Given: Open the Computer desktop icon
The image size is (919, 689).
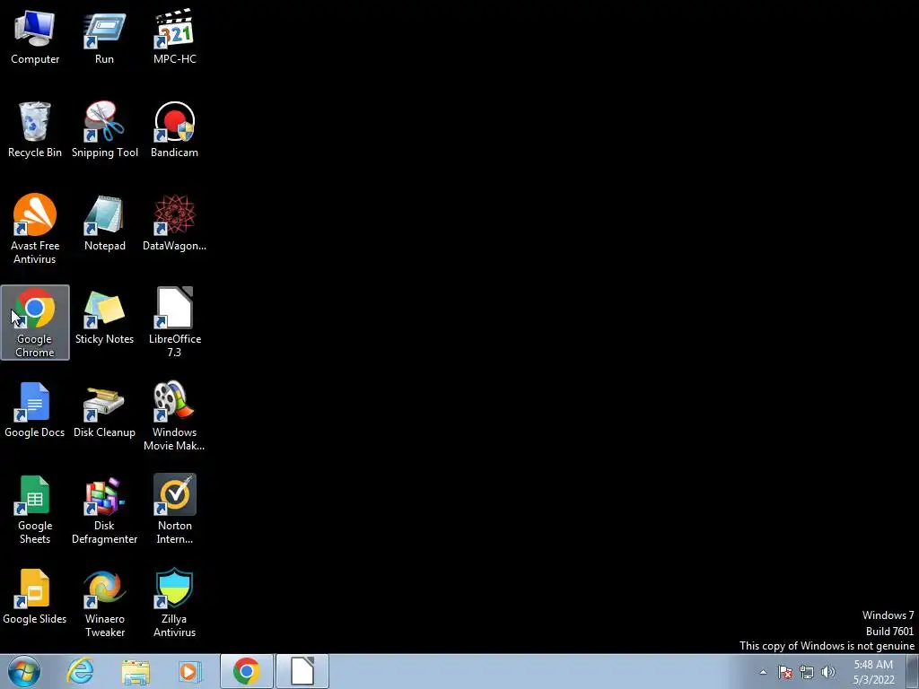Looking at the screenshot, I should (x=35, y=36).
